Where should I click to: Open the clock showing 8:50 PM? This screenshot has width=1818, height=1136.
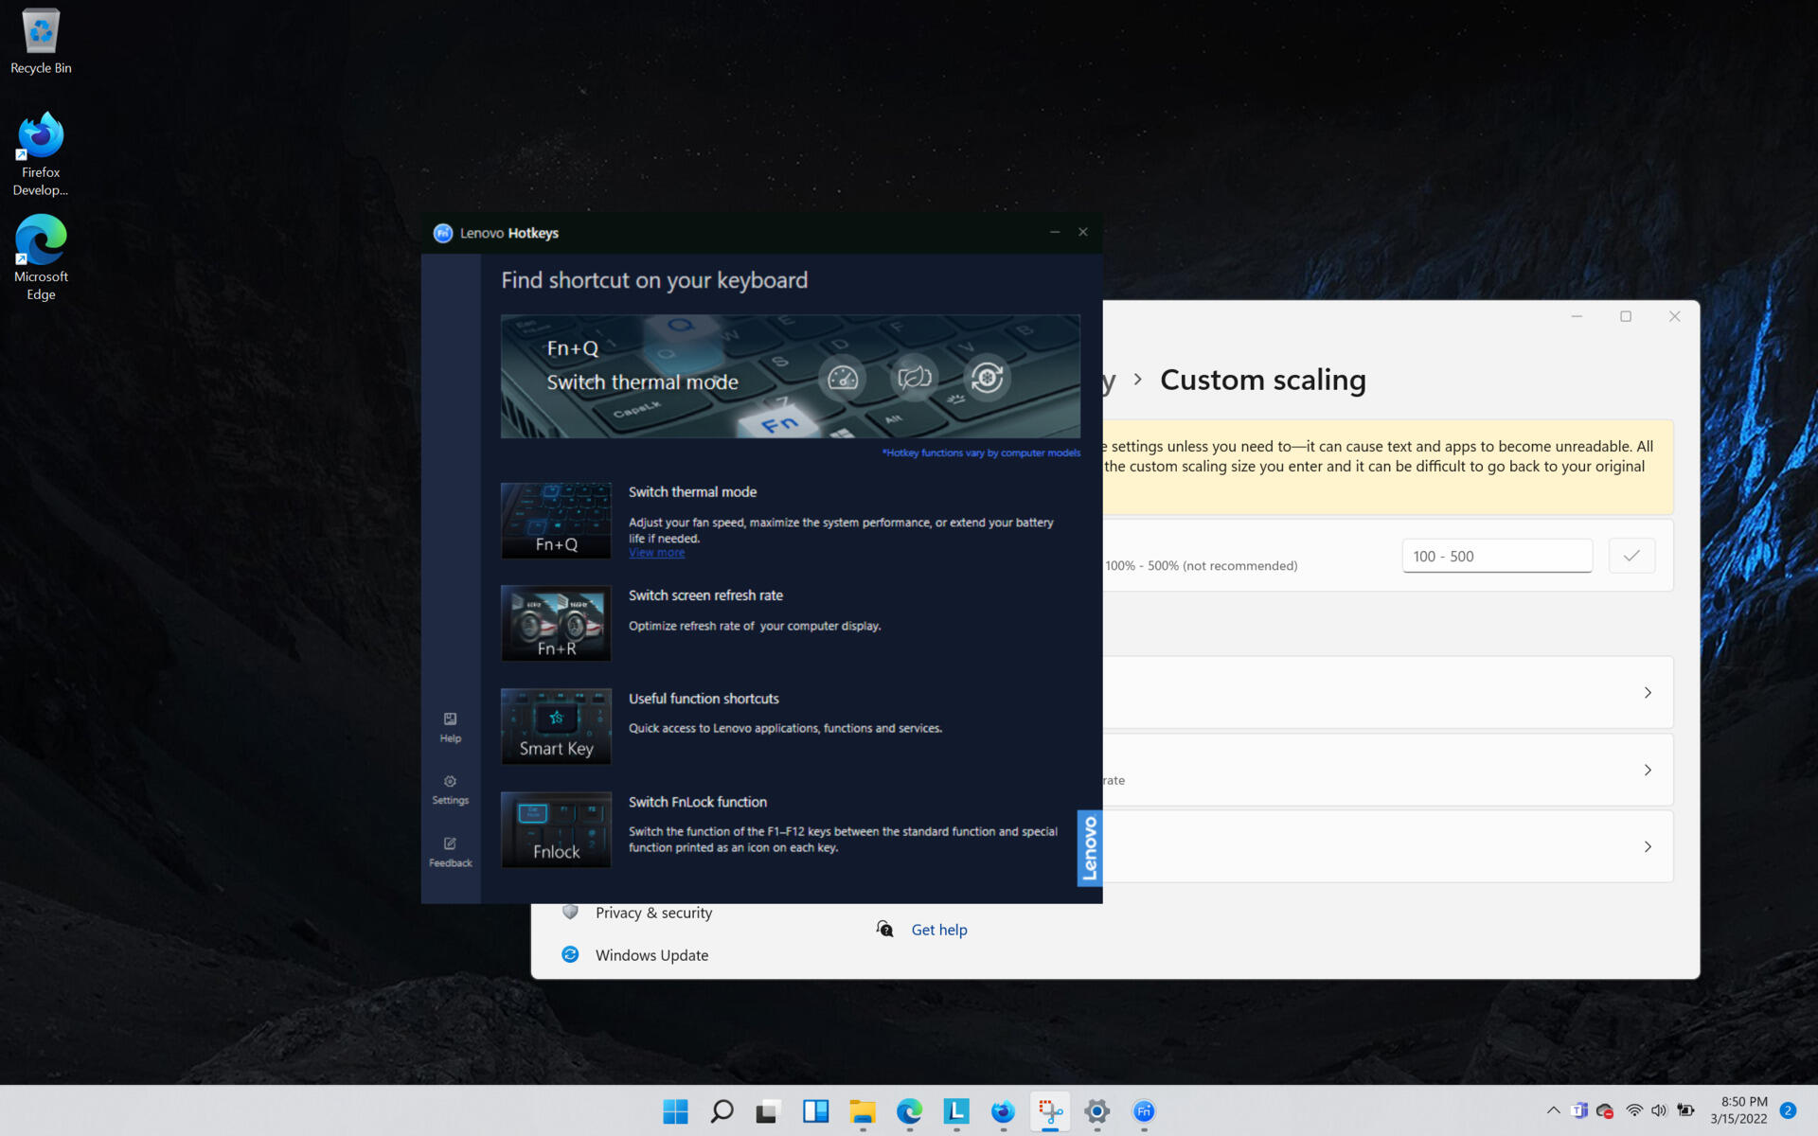tap(1738, 1110)
